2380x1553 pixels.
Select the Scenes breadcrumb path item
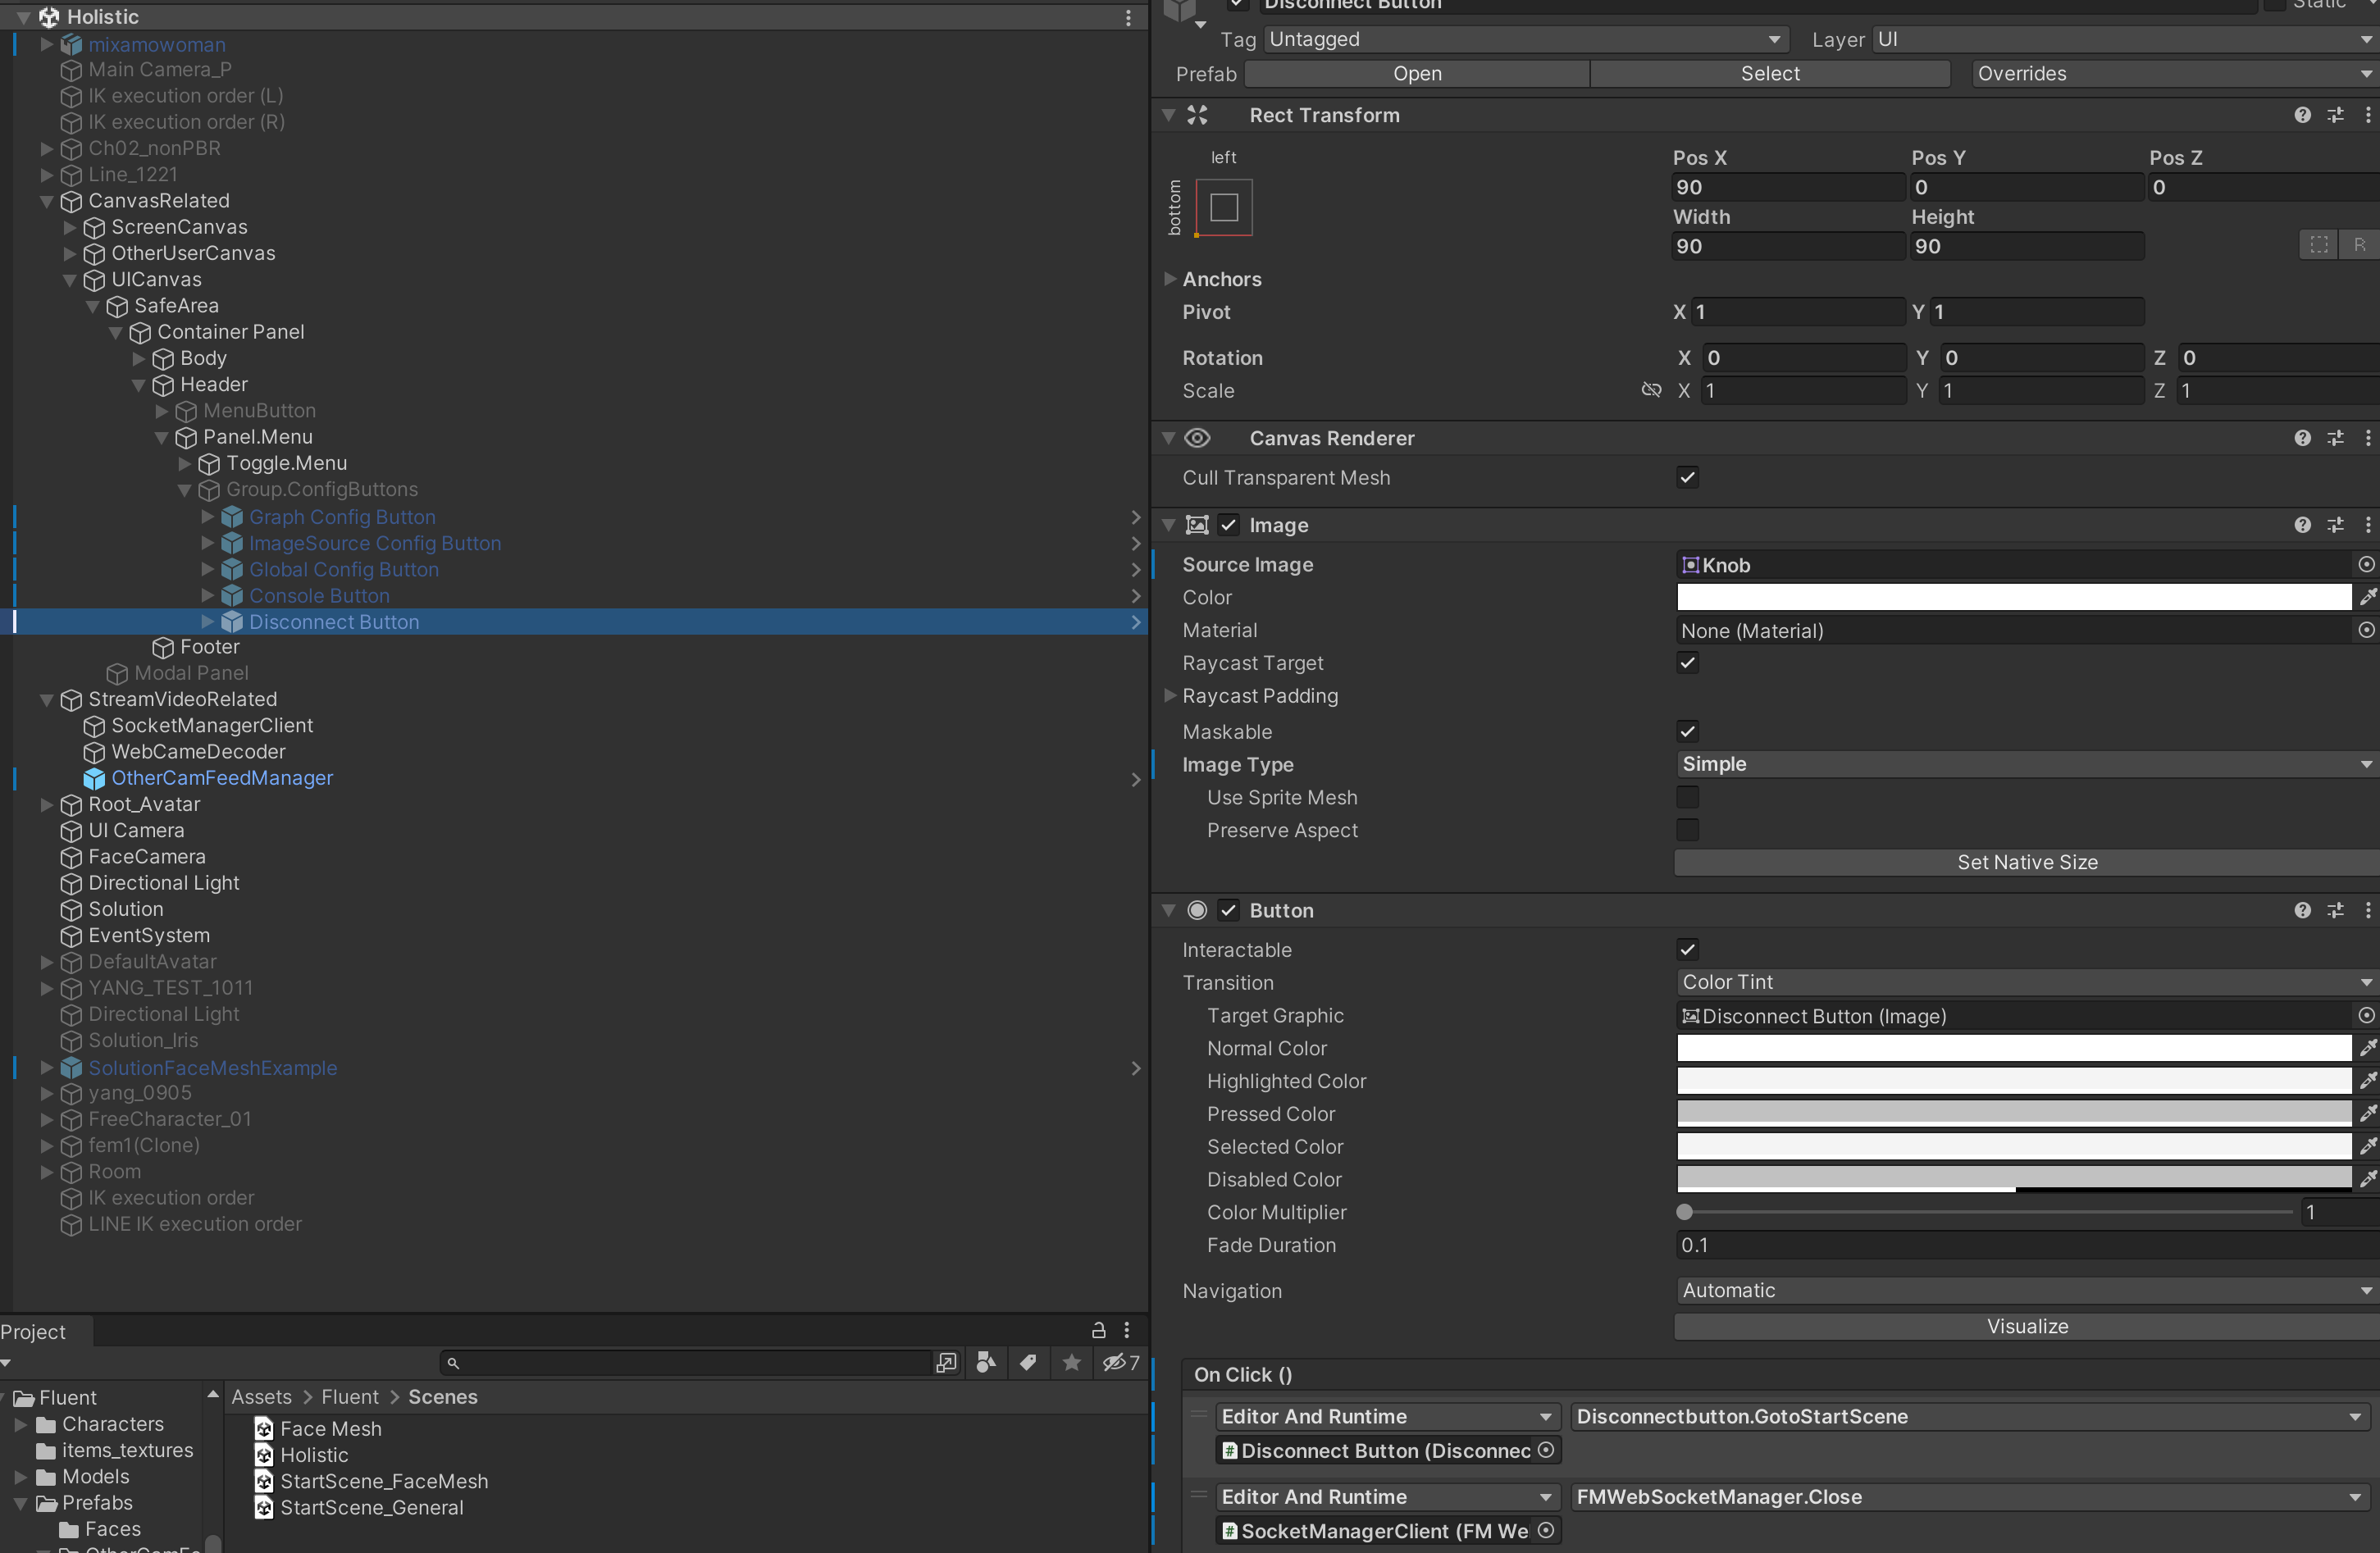442,1397
